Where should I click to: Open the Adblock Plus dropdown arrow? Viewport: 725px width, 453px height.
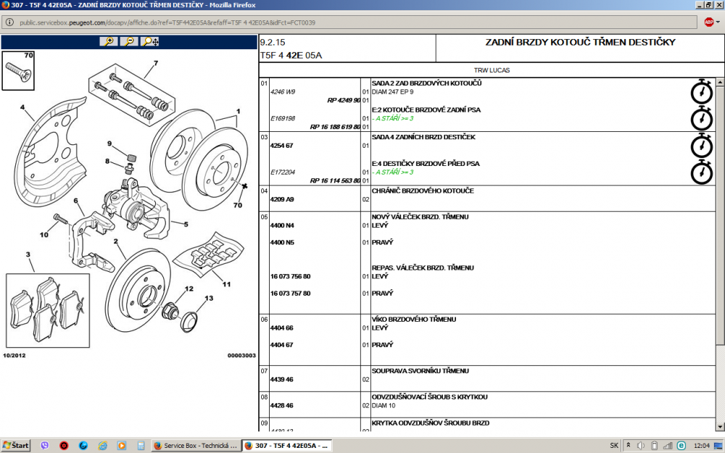(x=718, y=22)
